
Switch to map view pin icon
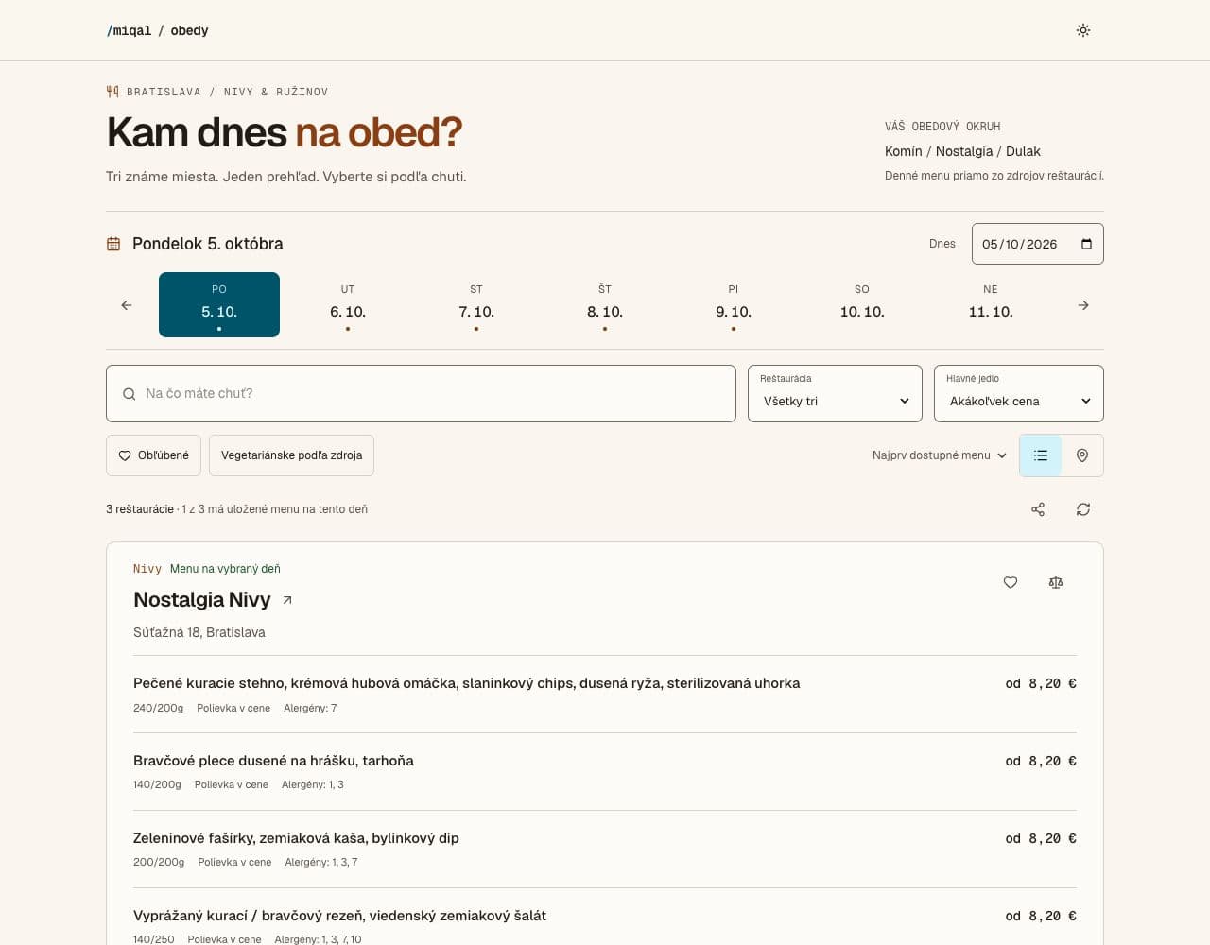click(x=1082, y=455)
